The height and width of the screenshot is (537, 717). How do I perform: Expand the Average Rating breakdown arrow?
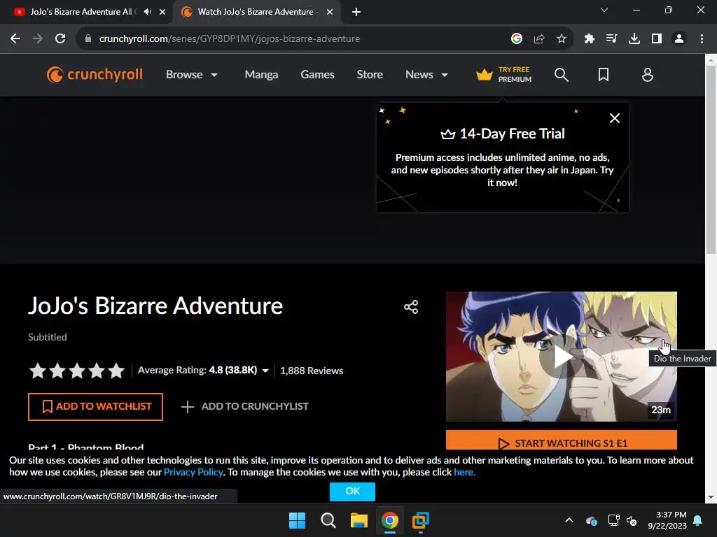265,371
